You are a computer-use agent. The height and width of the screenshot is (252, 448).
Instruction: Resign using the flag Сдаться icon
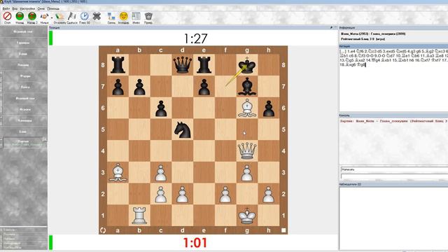tap(72, 16)
